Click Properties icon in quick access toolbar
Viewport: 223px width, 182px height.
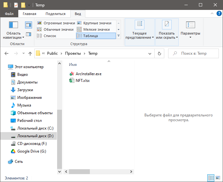(16, 5)
